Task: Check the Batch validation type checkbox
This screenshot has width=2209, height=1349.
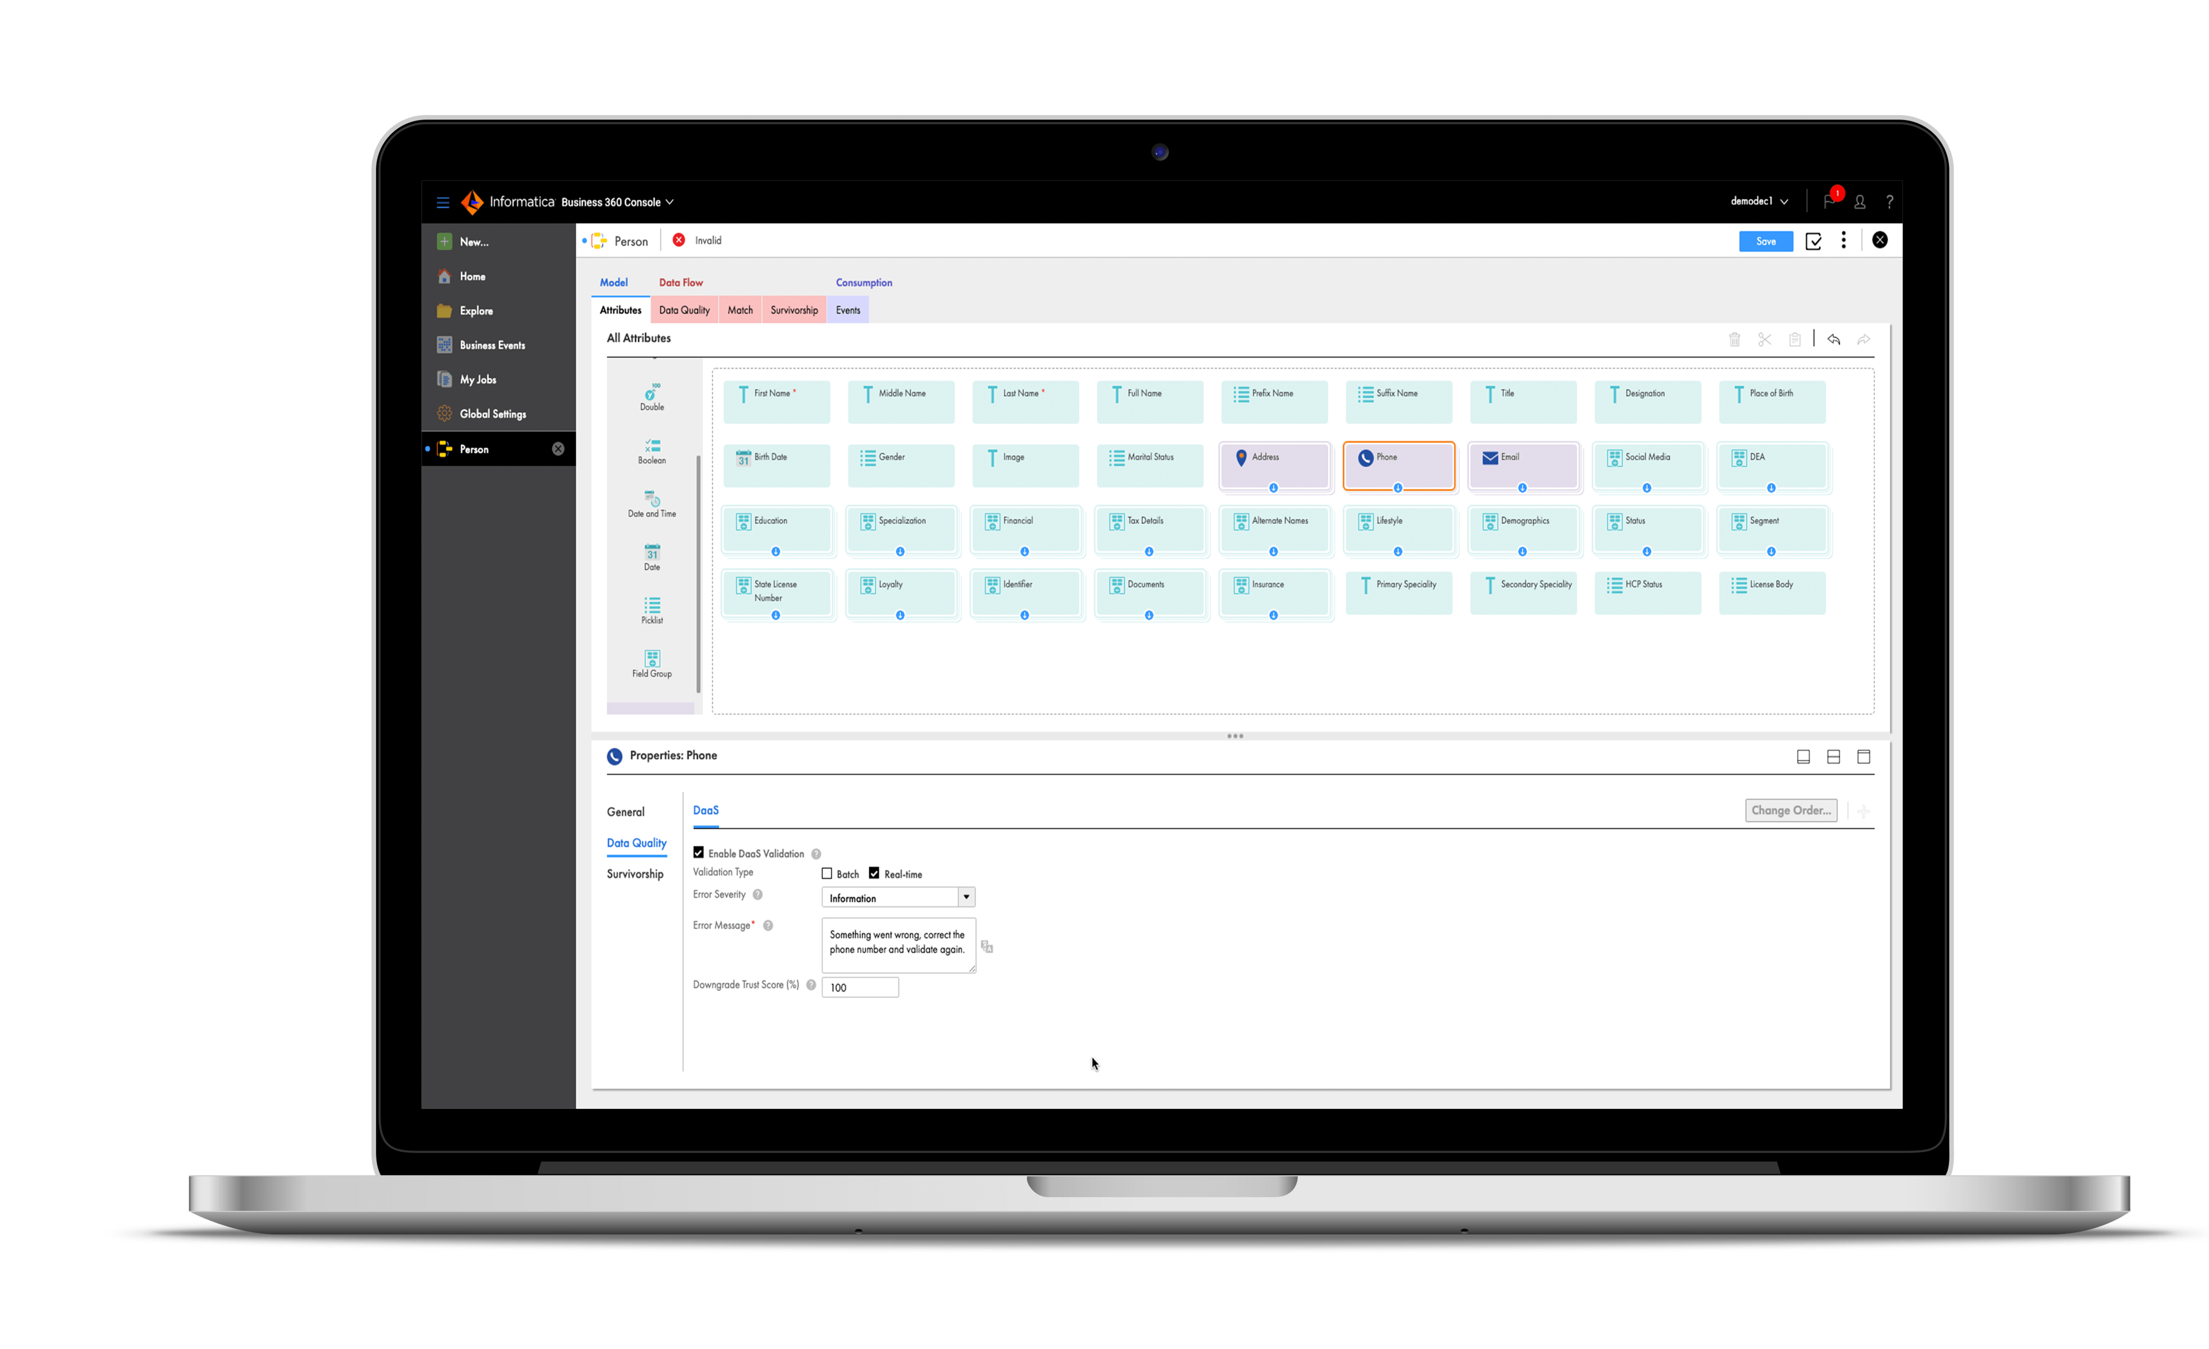Action: 826,873
